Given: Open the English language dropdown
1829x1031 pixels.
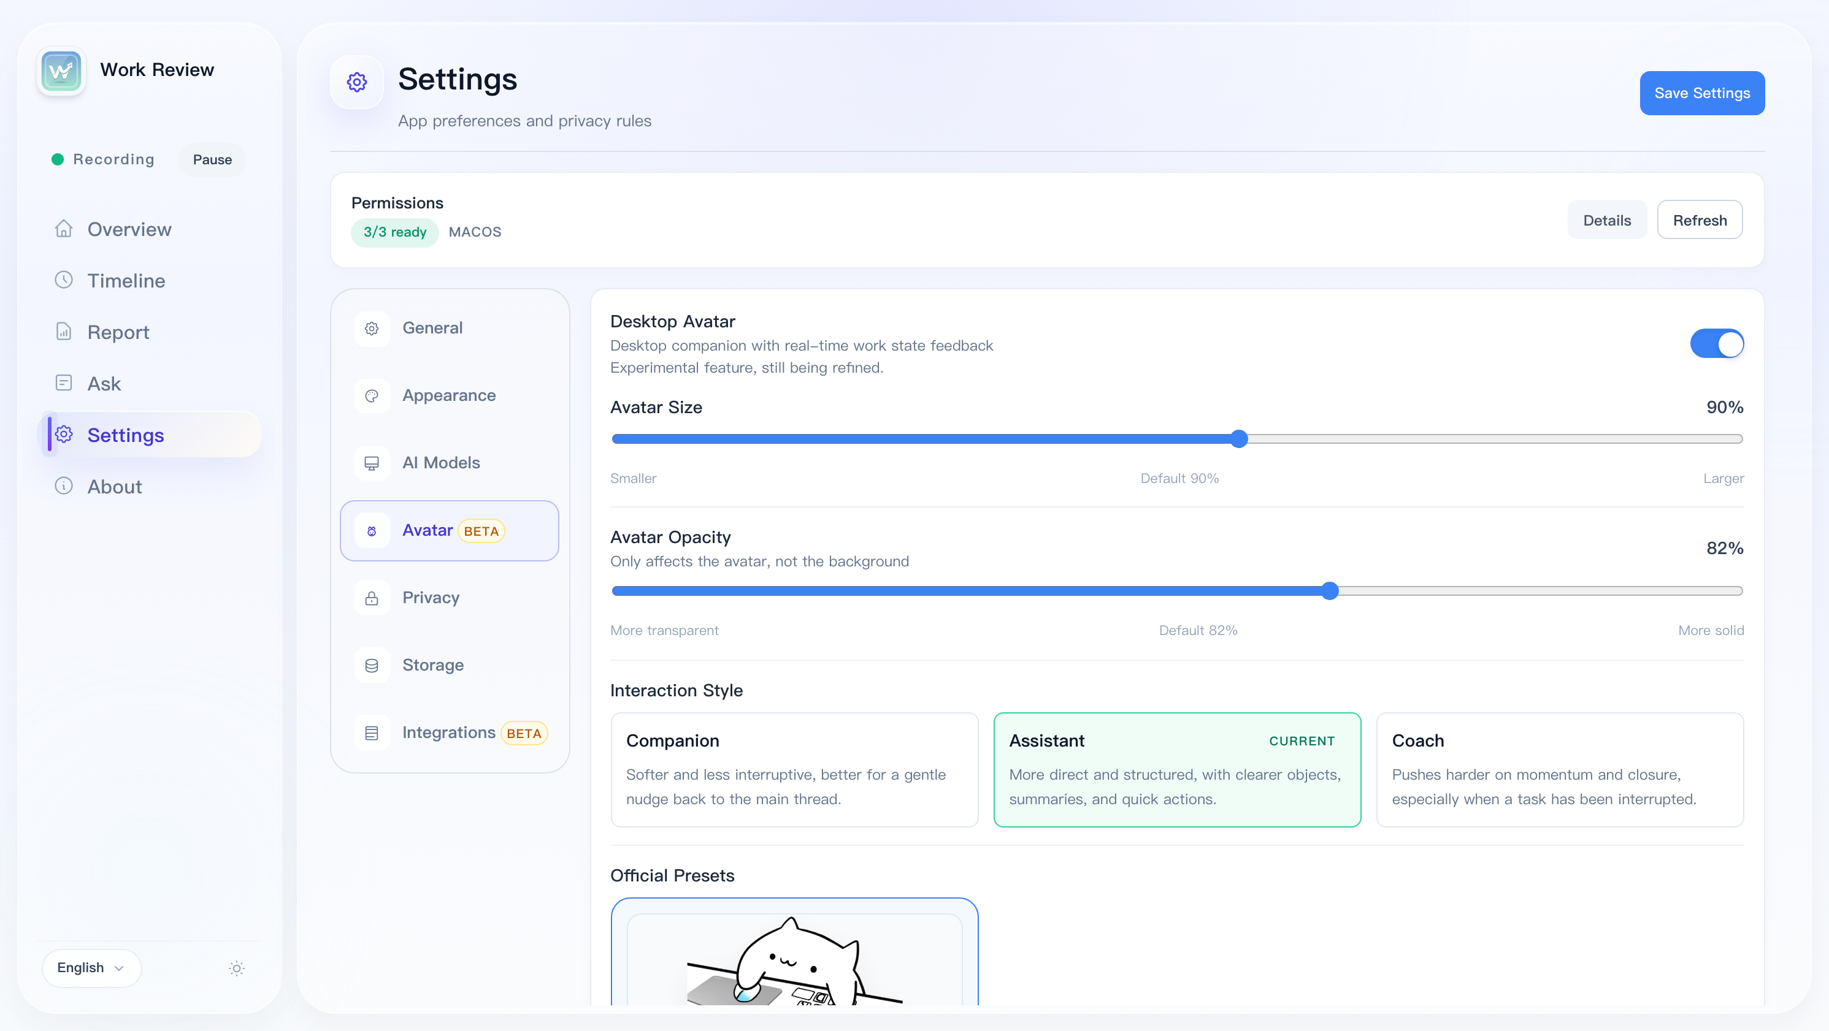Looking at the screenshot, I should pos(91,968).
